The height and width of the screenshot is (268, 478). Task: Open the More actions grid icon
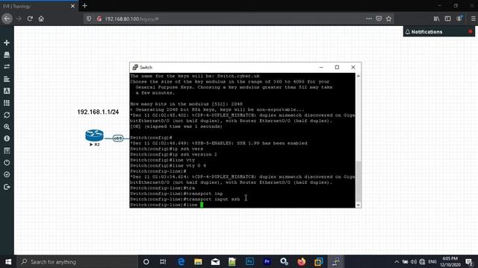point(7,103)
